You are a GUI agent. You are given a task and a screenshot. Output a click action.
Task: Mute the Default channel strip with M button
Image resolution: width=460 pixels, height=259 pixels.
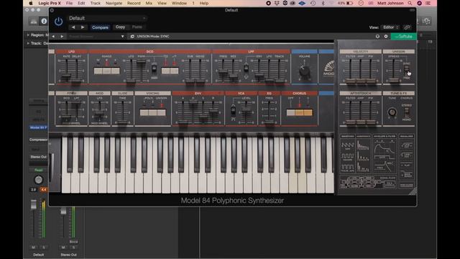pos(34,247)
